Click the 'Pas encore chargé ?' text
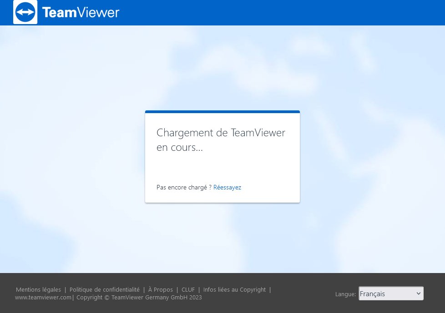Image resolution: width=445 pixels, height=313 pixels. [x=184, y=187]
